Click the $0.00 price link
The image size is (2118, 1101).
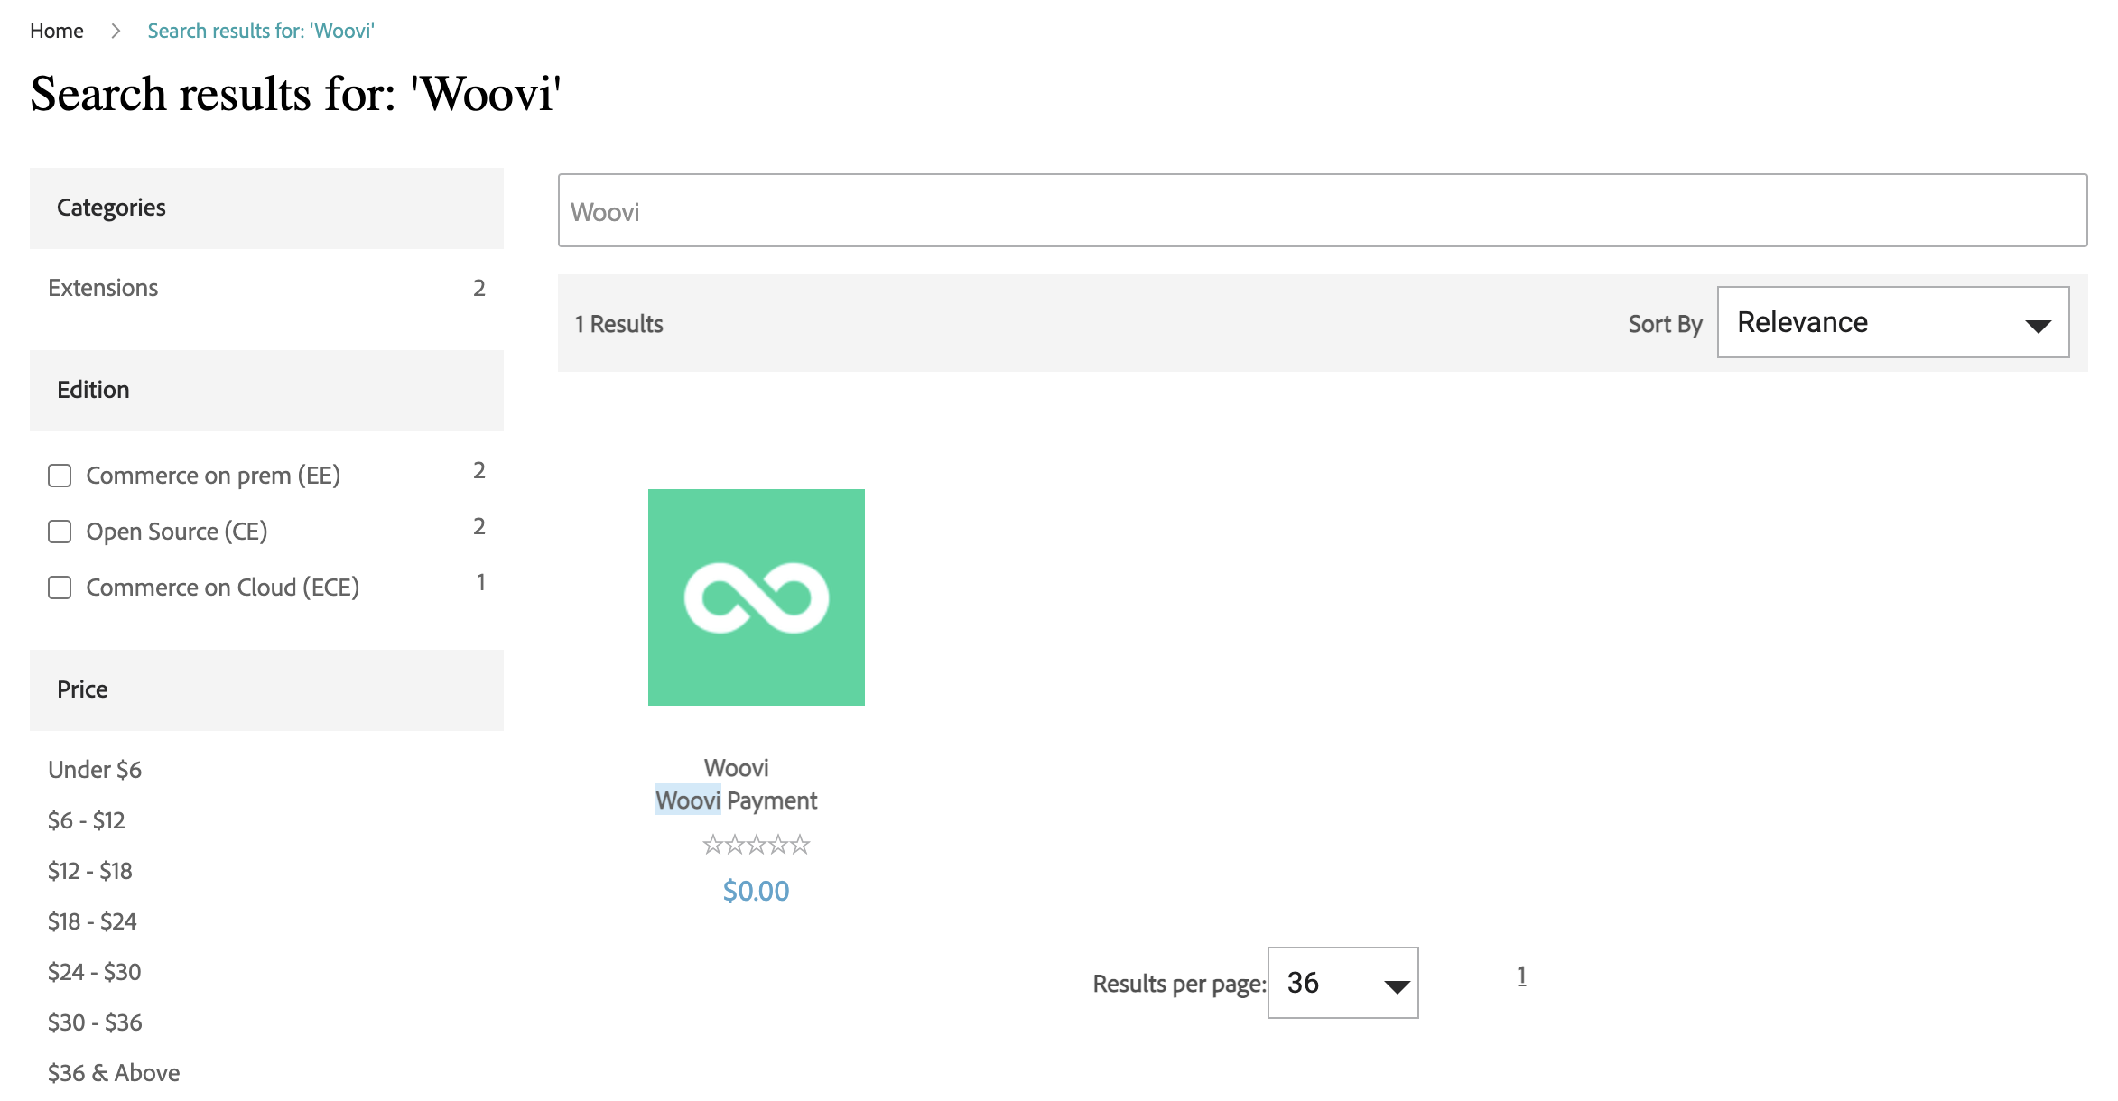756,891
